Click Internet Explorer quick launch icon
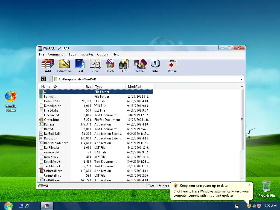This screenshot has width=280, height=210. 28,206
